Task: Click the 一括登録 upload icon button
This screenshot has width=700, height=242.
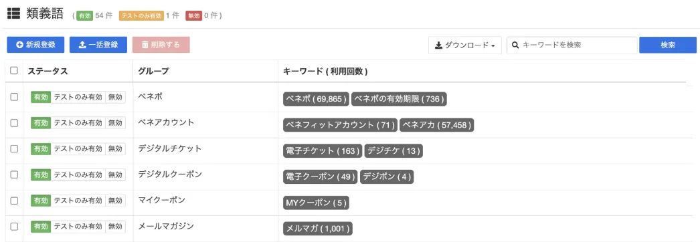Action: tap(82, 45)
